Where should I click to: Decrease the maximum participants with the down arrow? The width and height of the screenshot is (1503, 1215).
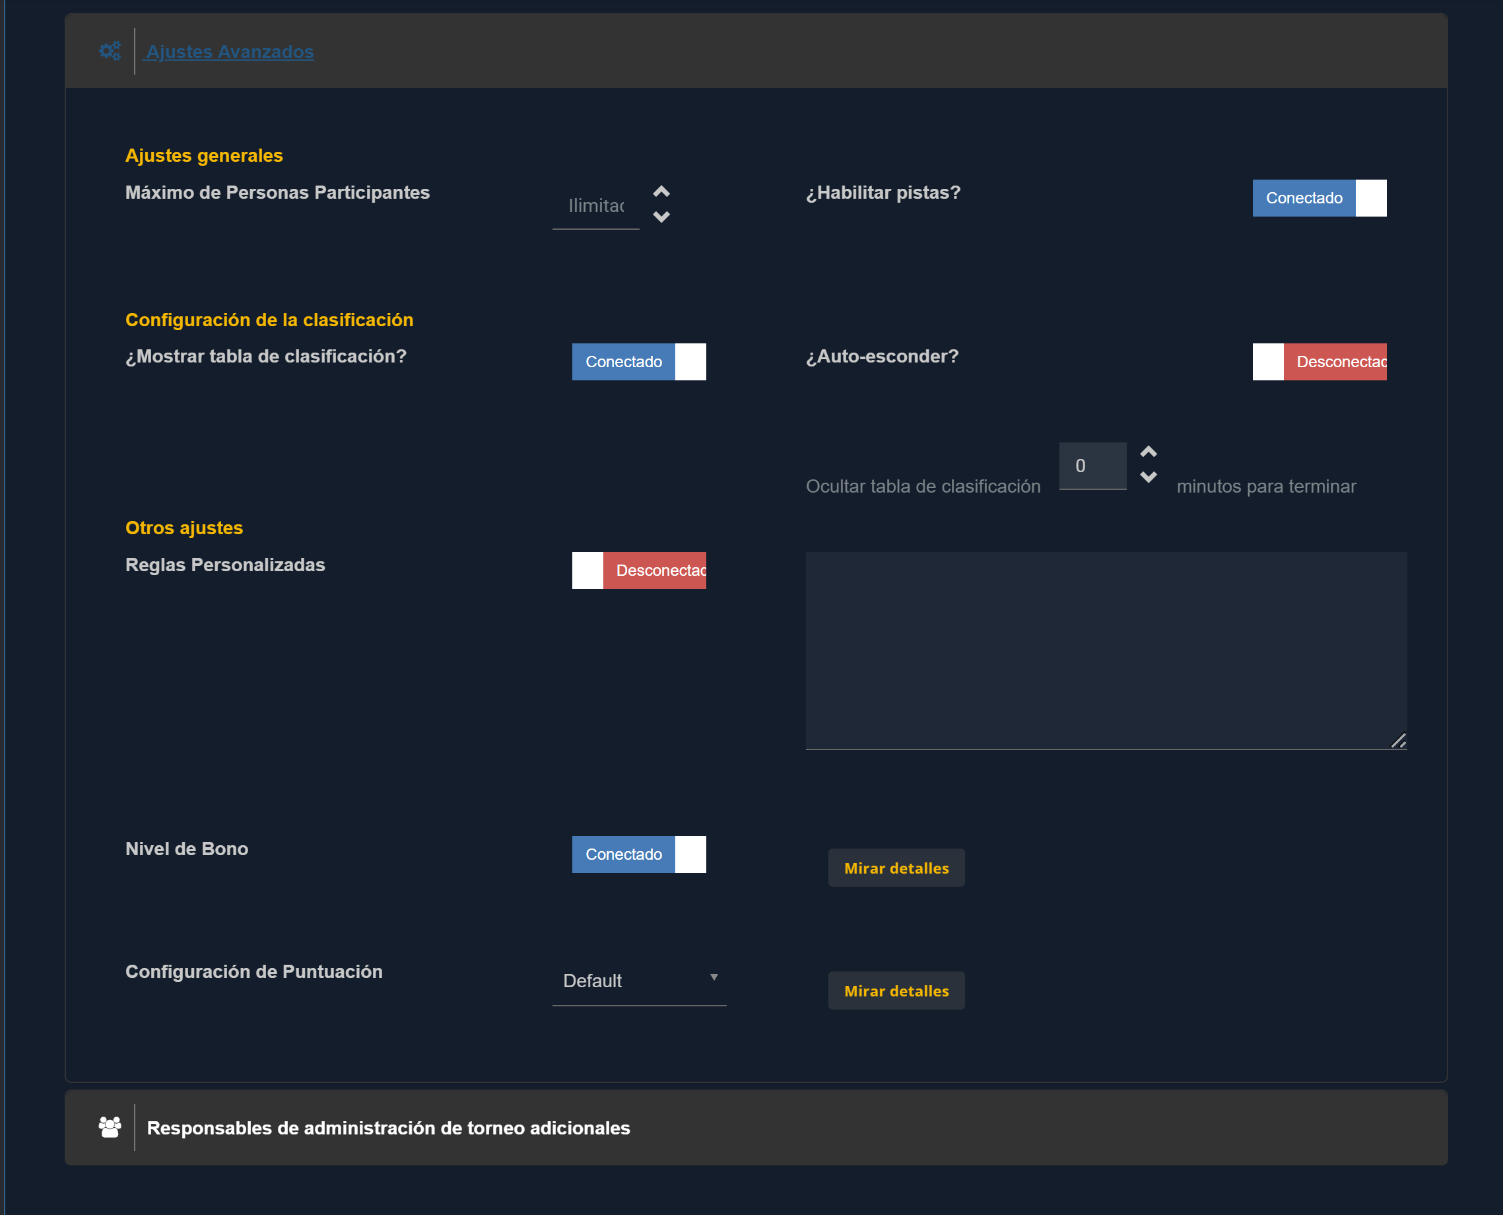tap(661, 217)
